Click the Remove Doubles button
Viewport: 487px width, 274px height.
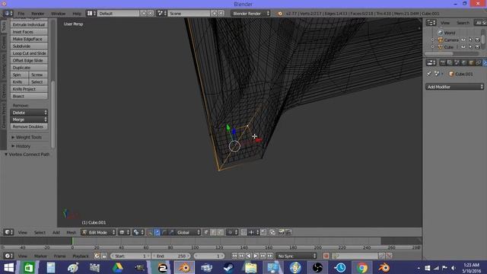pyautogui.click(x=29, y=126)
